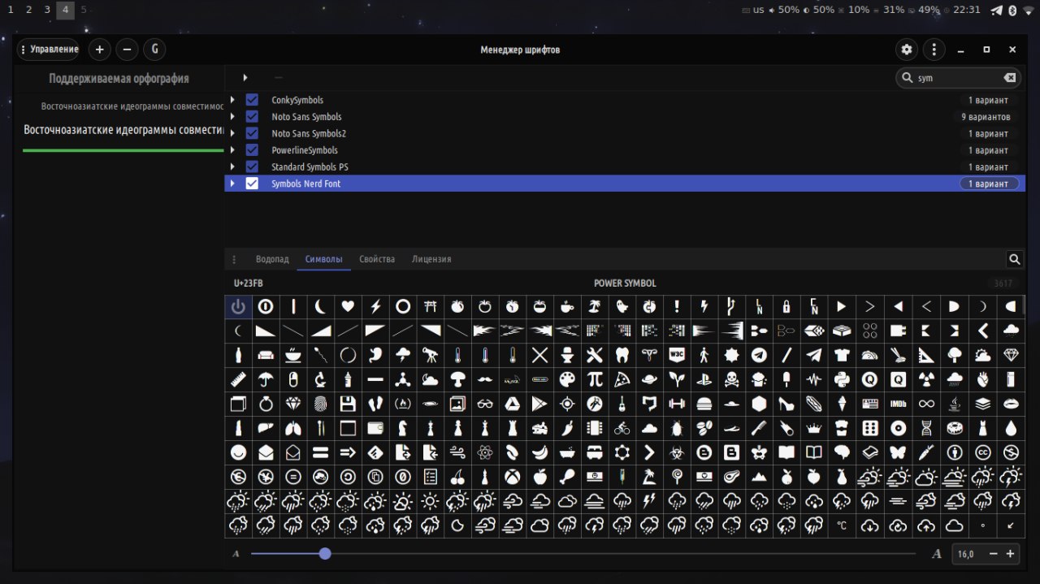Image resolution: width=1040 pixels, height=584 pixels.
Task: Decrease preview size with minus stepper
Action: click(x=993, y=554)
